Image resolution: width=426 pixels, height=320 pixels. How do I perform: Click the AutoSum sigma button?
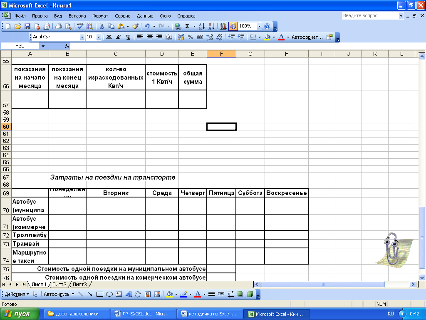(x=188, y=26)
